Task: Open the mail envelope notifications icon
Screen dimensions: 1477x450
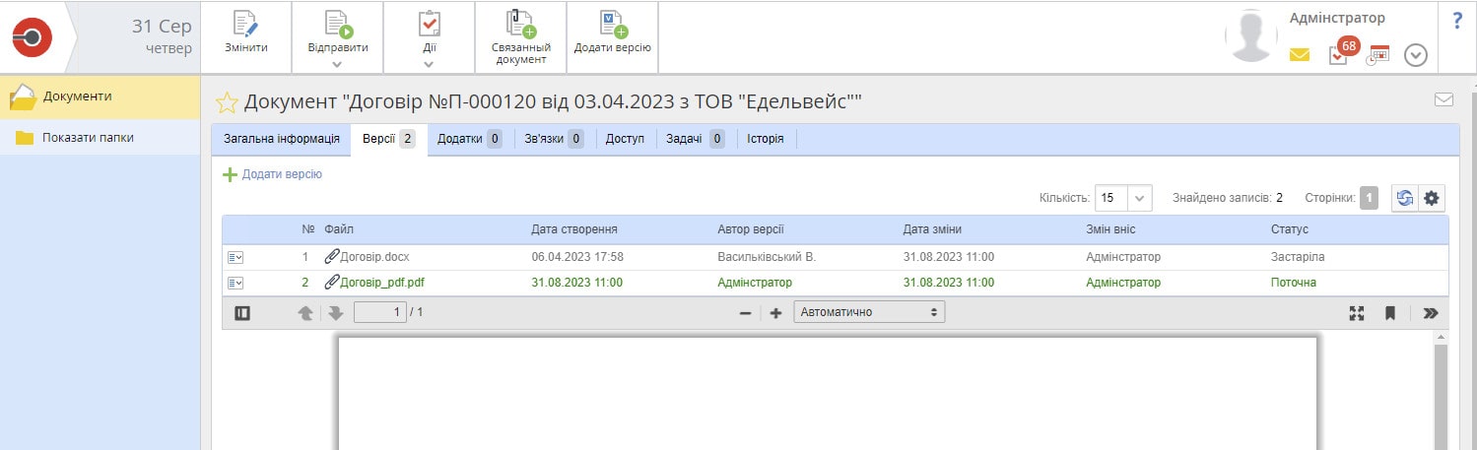Action: coord(1300,56)
